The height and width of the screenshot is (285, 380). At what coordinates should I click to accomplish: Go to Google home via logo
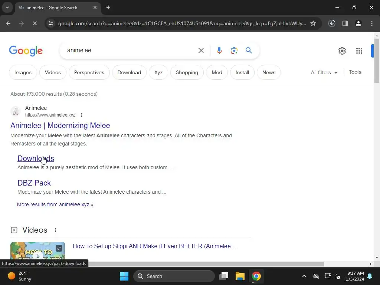click(x=26, y=50)
